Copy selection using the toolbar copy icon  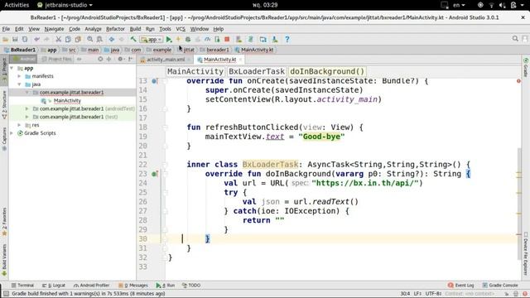pos(68,40)
